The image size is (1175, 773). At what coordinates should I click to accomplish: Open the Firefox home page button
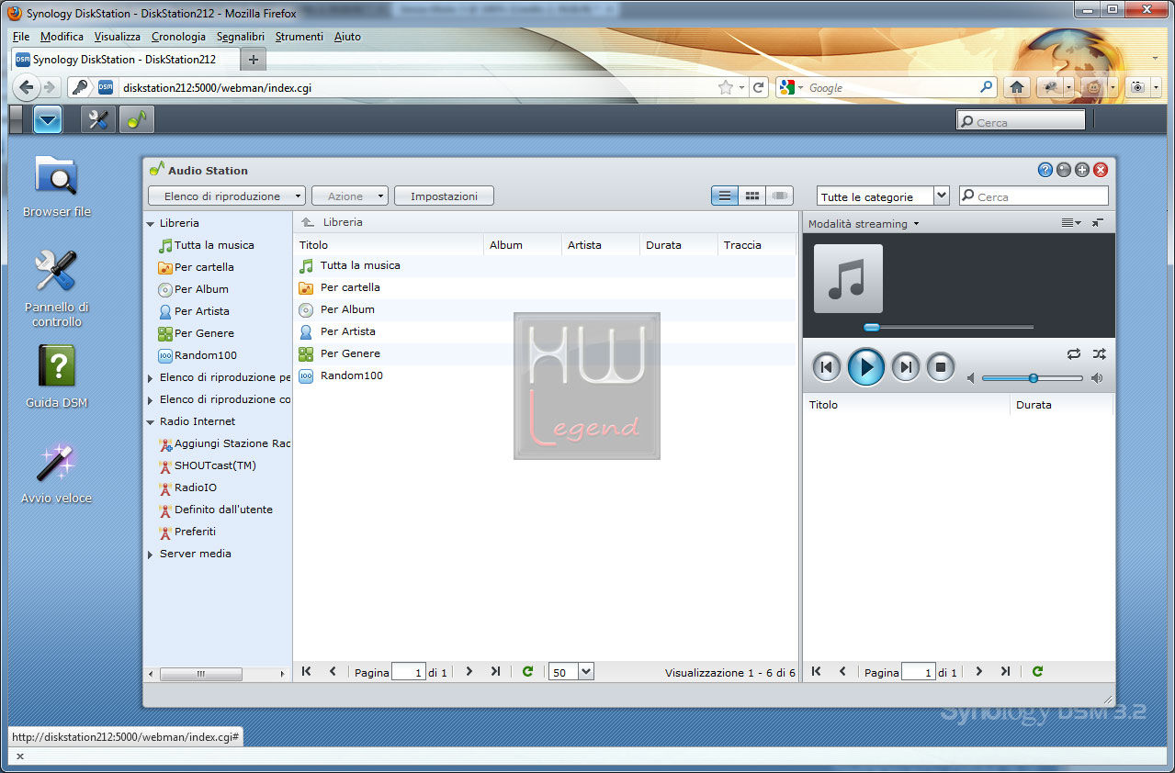coord(1017,87)
